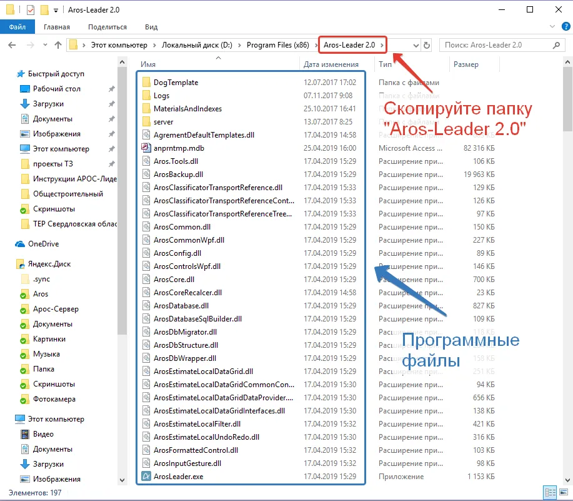Select file ArosFormattedControl.dll

[196, 450]
